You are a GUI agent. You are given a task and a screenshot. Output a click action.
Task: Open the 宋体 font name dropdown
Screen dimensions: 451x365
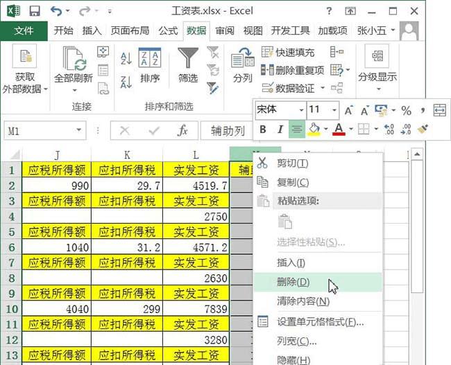(x=301, y=110)
